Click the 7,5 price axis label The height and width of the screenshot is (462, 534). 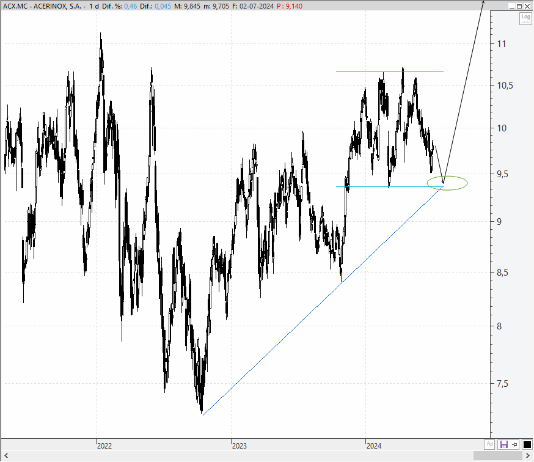coord(502,384)
